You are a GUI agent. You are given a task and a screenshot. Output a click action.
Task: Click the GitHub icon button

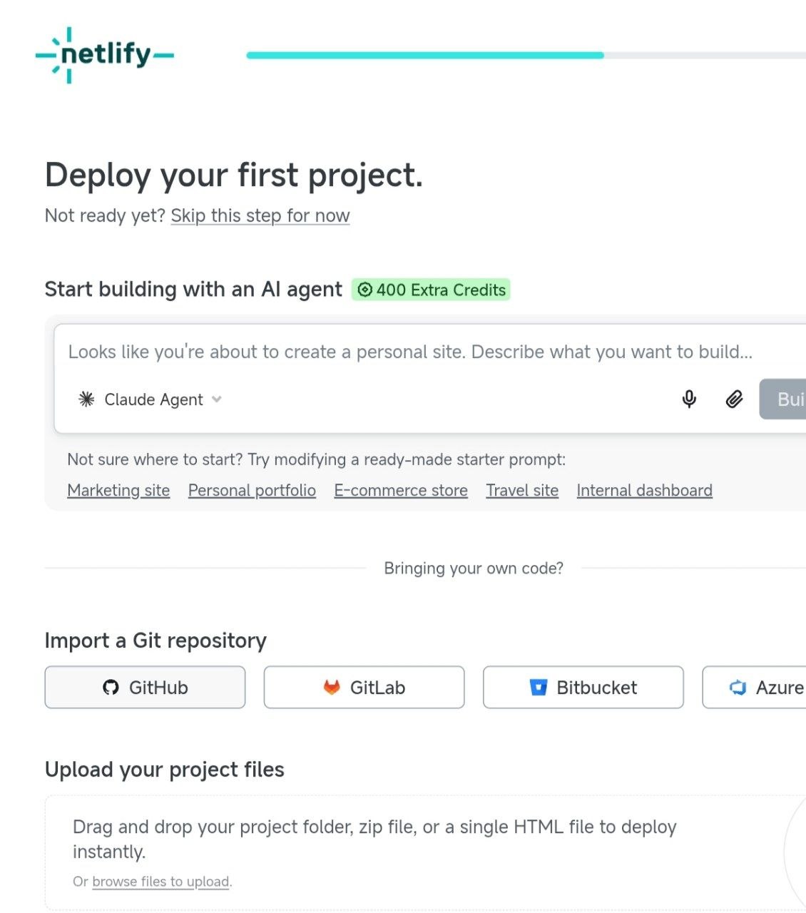(x=111, y=687)
